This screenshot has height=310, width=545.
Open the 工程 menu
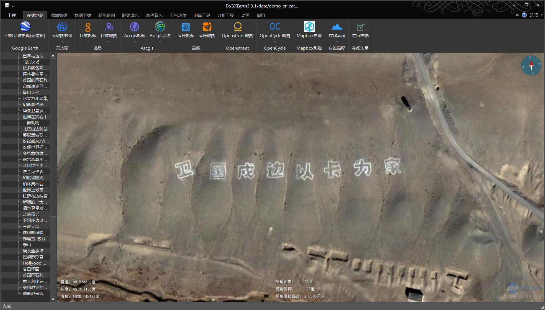(x=12, y=15)
